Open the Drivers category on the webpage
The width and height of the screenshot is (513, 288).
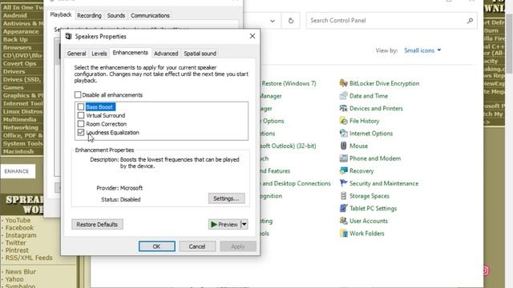click(14, 71)
